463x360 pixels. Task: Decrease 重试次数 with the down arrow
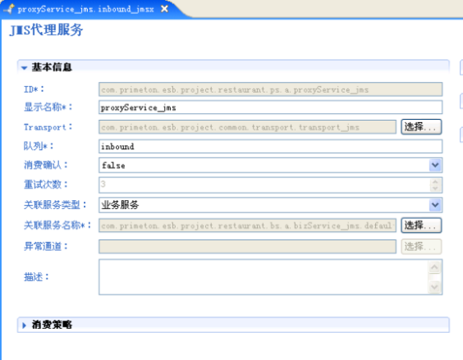tap(435, 189)
